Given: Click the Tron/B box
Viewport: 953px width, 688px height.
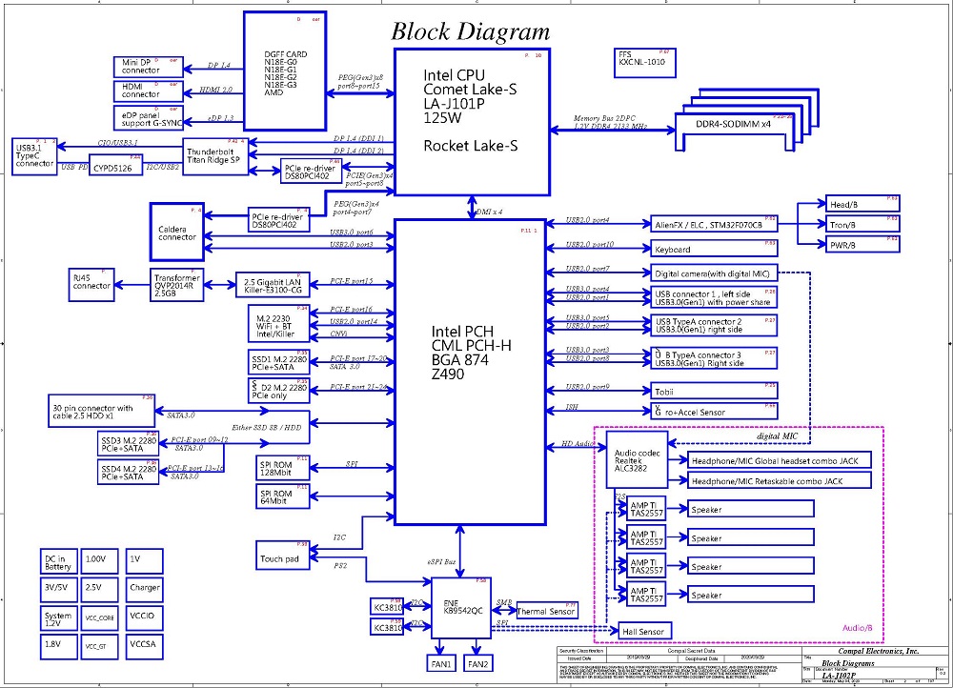Looking at the screenshot, I should coord(862,224).
